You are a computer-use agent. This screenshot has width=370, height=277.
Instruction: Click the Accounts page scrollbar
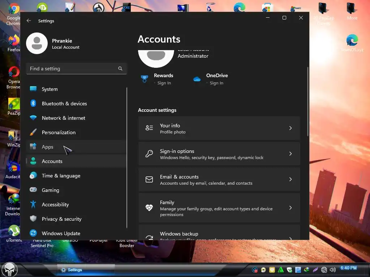pyautogui.click(x=308, y=102)
